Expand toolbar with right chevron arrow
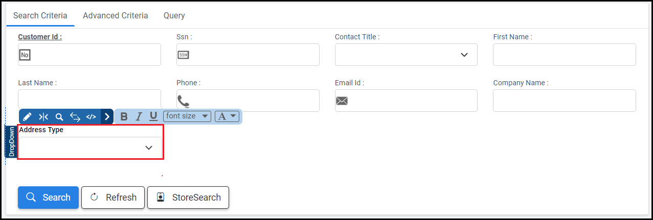Viewport: 653px width, 220px height. pyautogui.click(x=107, y=117)
